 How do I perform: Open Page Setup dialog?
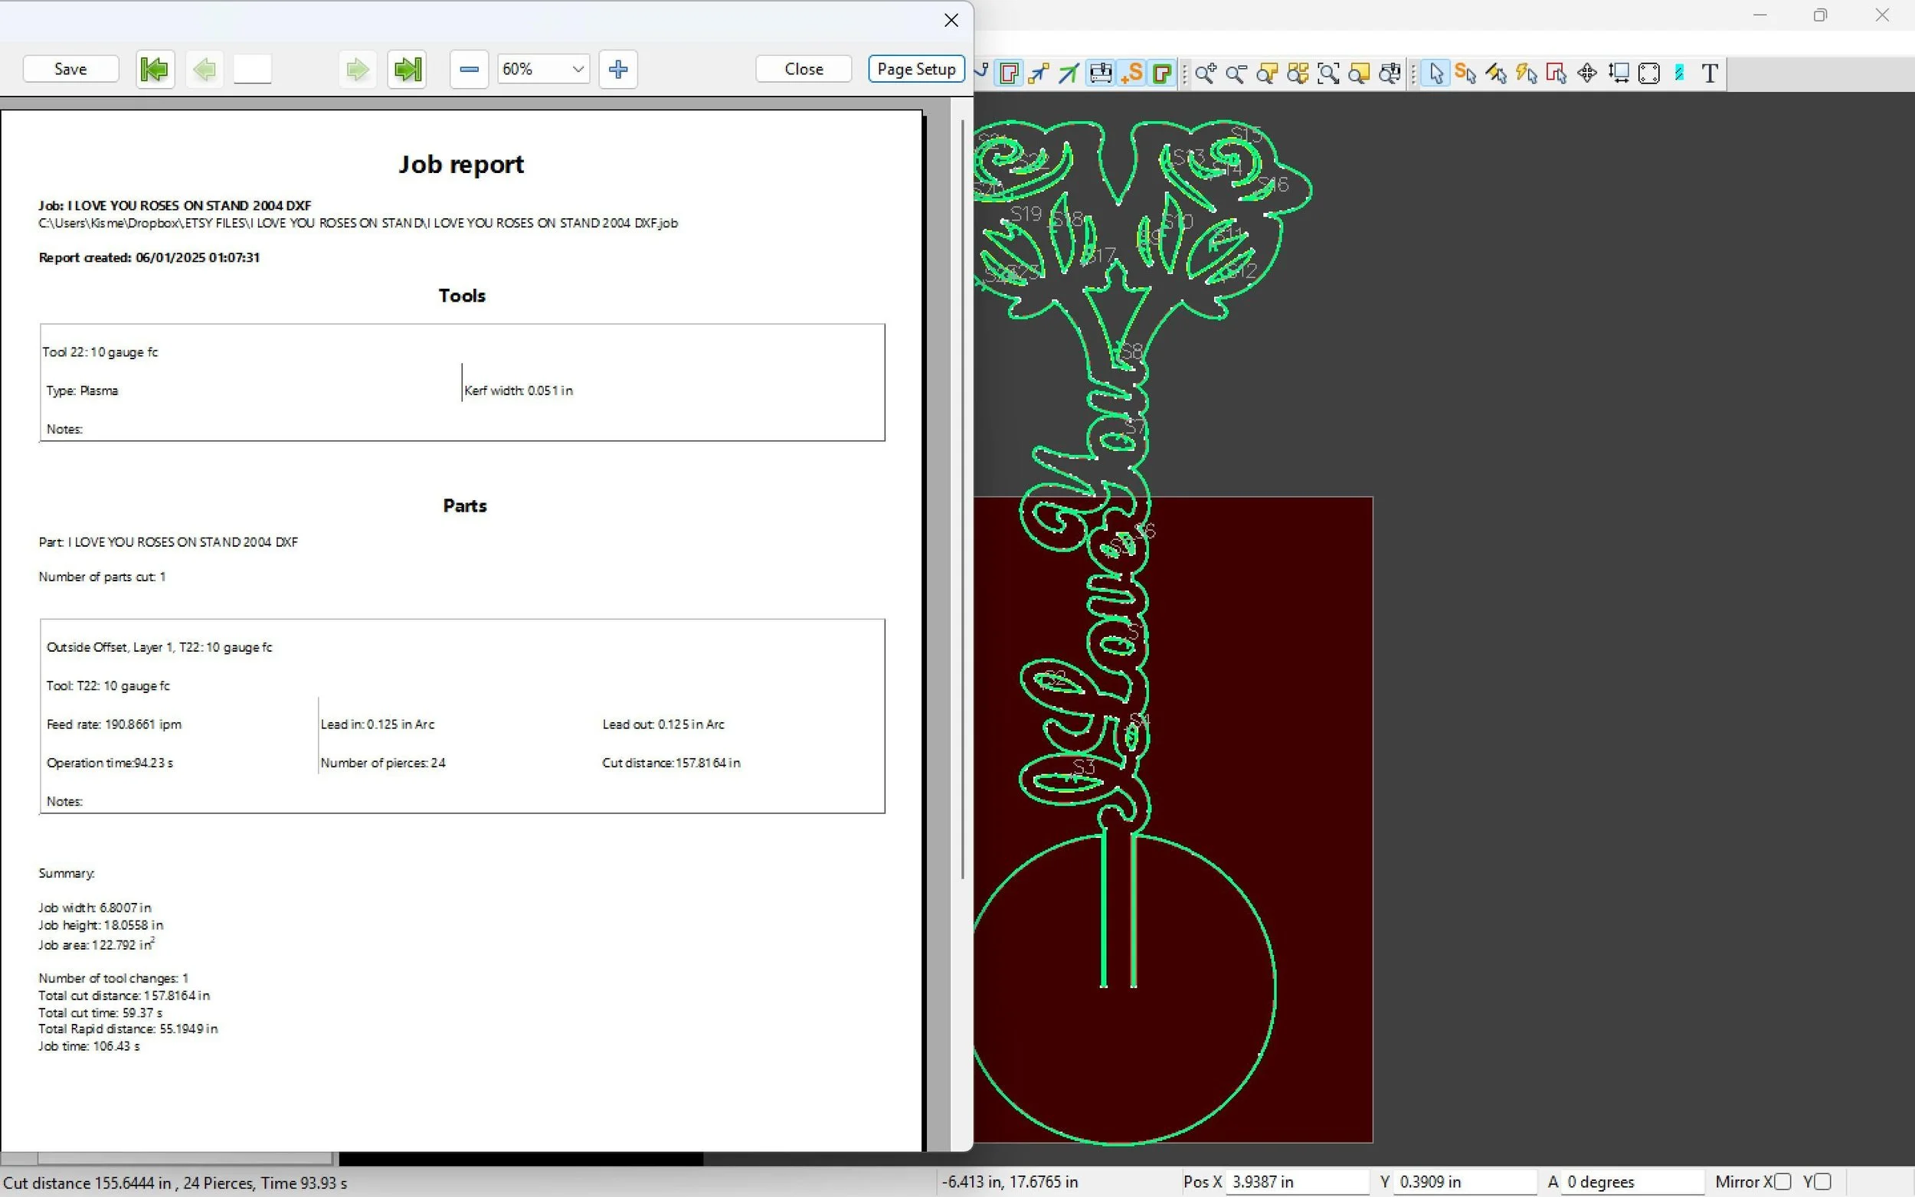[x=916, y=70]
